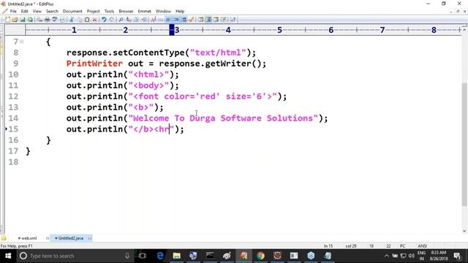Screen dimensions: 468x263
Task: Click the vertical scrollbar thumb in the editor
Action: [464, 145]
